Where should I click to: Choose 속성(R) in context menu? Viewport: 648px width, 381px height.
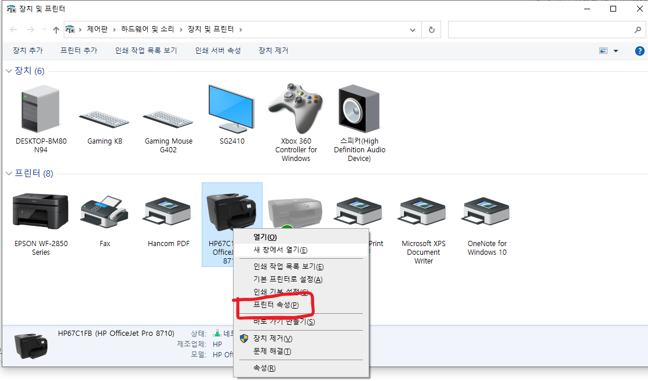(301, 368)
